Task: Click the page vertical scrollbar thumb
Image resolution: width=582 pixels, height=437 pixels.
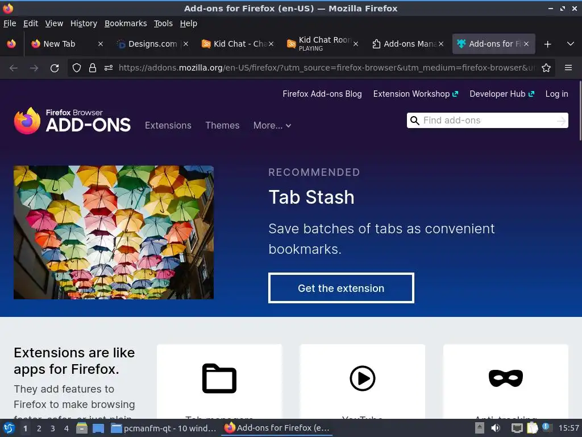Action: (x=579, y=111)
